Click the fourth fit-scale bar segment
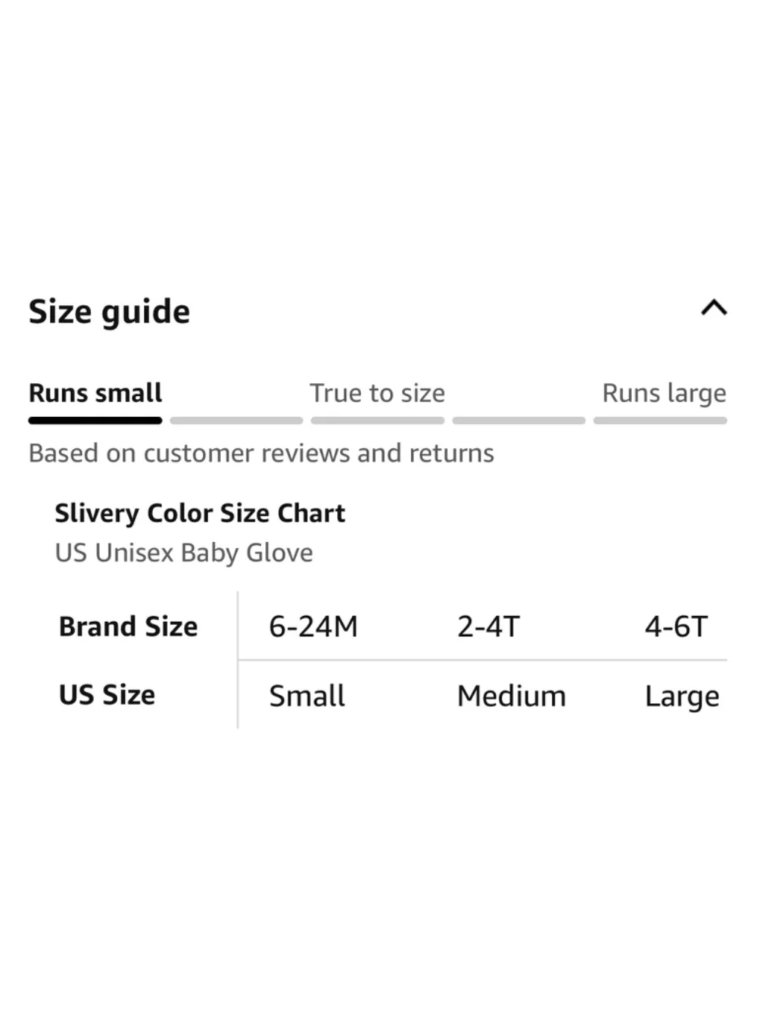 (x=519, y=420)
